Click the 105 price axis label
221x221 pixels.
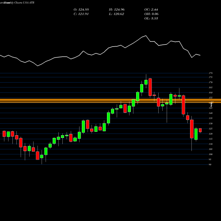210,149
